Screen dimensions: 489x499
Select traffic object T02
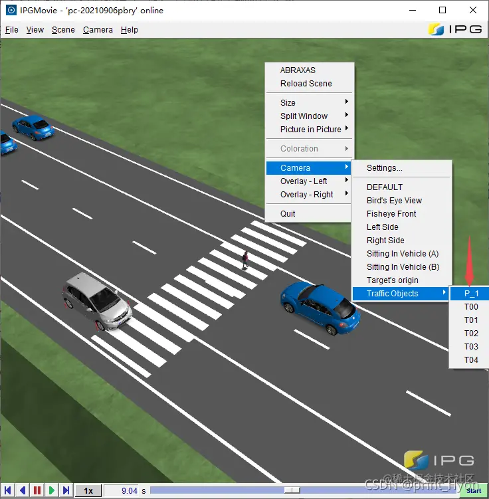coord(470,333)
